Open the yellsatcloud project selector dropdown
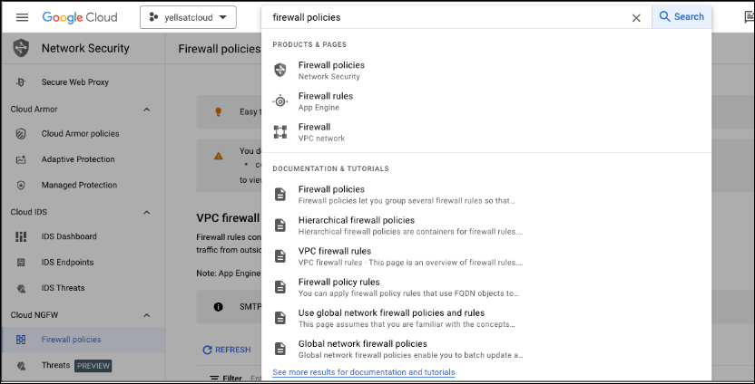The width and height of the screenshot is (755, 384). click(188, 17)
